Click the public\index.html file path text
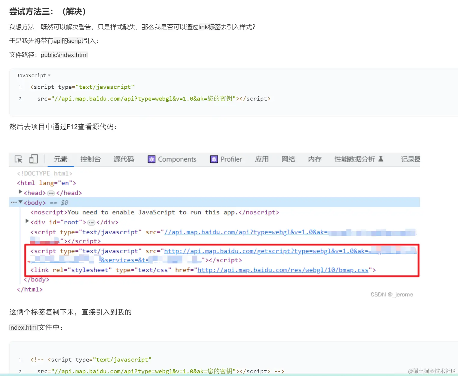The image size is (458, 376). pyautogui.click(x=64, y=55)
